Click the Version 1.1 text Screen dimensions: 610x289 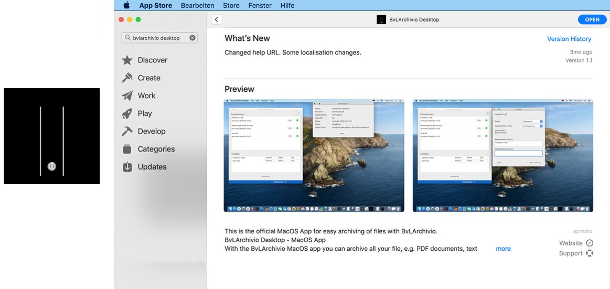[579, 61]
